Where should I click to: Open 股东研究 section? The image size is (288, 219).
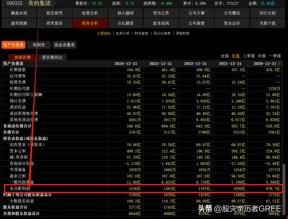[x=55, y=13]
